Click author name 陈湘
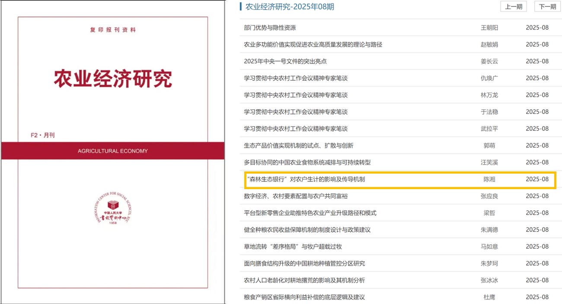The height and width of the screenshot is (304, 562). coord(489,179)
